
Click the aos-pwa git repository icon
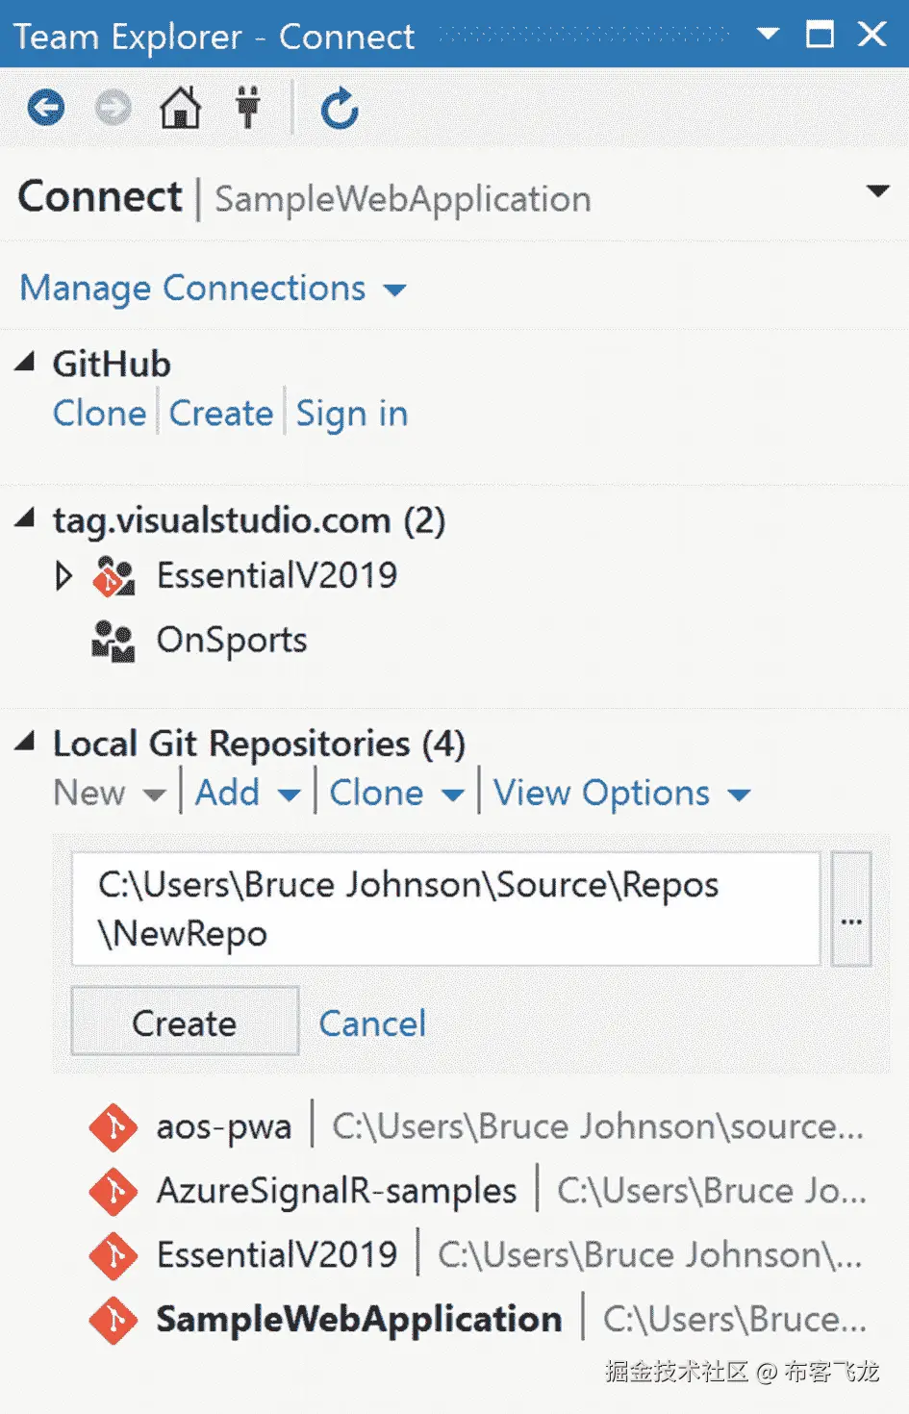114,1126
